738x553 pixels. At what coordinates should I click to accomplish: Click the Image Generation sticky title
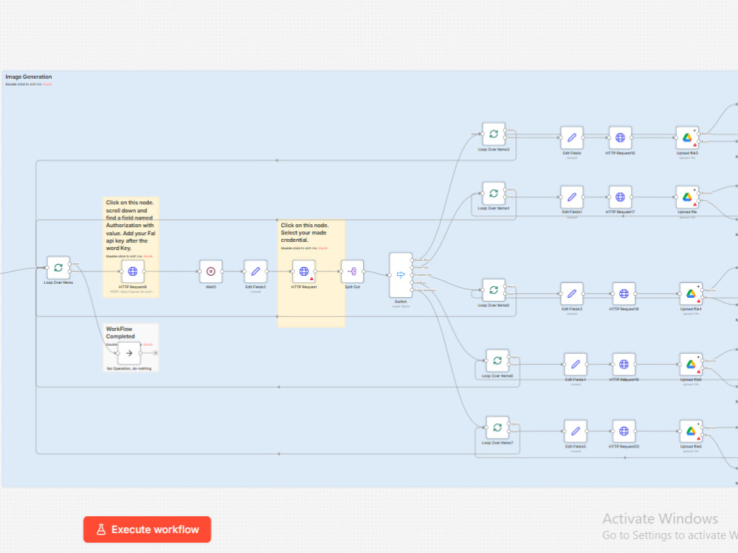[x=29, y=77]
